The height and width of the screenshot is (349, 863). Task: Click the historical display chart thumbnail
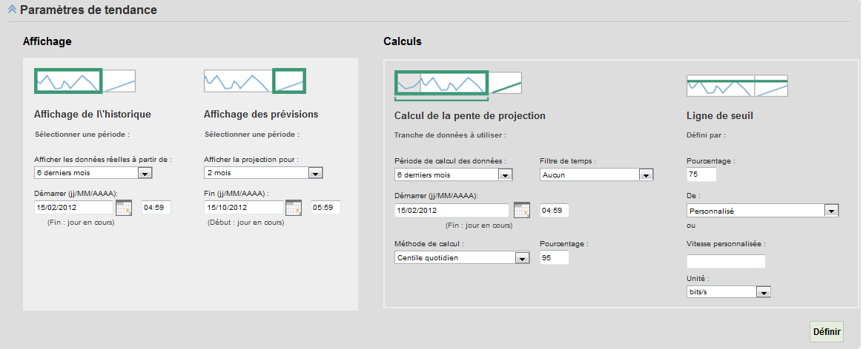(85, 81)
